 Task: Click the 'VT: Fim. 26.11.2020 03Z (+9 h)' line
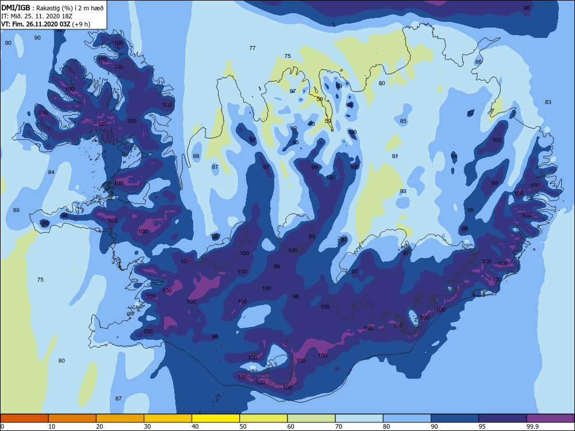[x=45, y=24]
